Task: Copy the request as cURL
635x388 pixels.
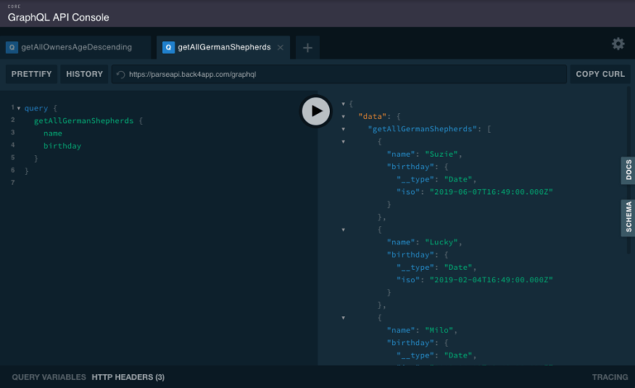Action: coord(600,74)
